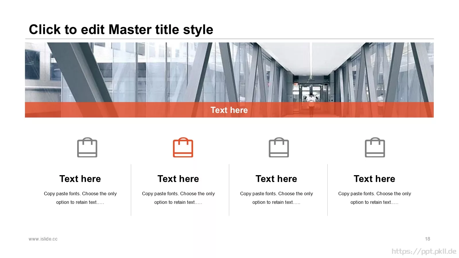Select the 'Text here' heading in third column
The height and width of the screenshot is (258, 459).
coord(277,179)
